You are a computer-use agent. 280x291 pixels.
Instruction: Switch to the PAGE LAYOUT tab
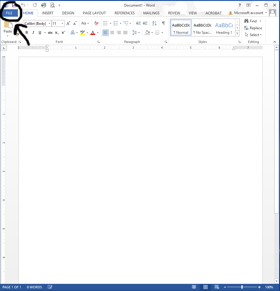94,13
